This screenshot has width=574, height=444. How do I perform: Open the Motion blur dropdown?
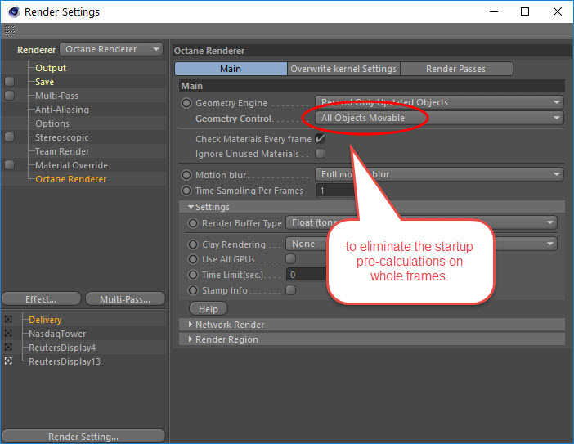point(439,174)
